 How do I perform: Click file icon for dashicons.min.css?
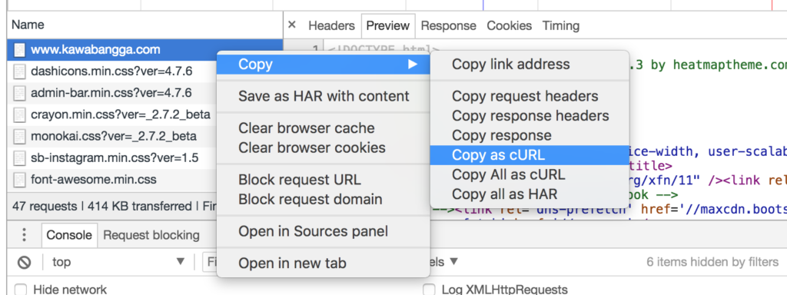coord(19,71)
